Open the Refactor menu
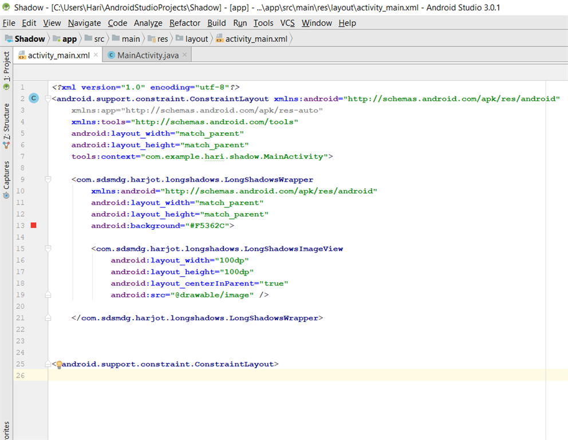The height and width of the screenshot is (440, 568). [x=185, y=23]
